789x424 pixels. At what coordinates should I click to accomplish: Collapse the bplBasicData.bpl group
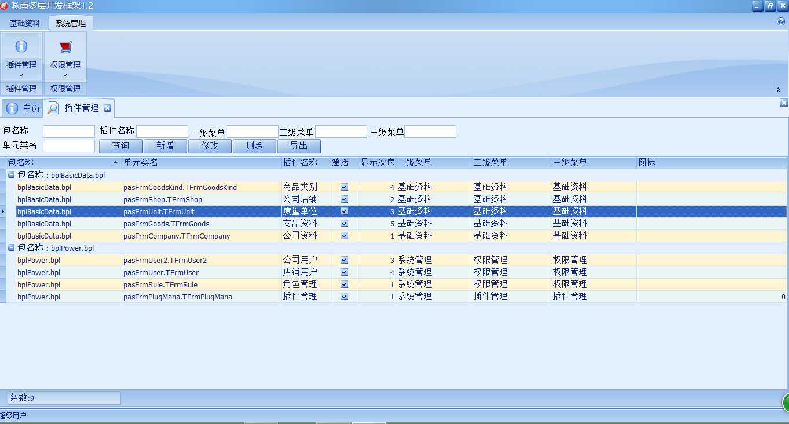click(12, 174)
